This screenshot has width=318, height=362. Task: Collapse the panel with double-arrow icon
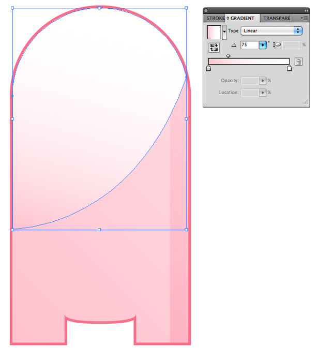click(x=306, y=11)
